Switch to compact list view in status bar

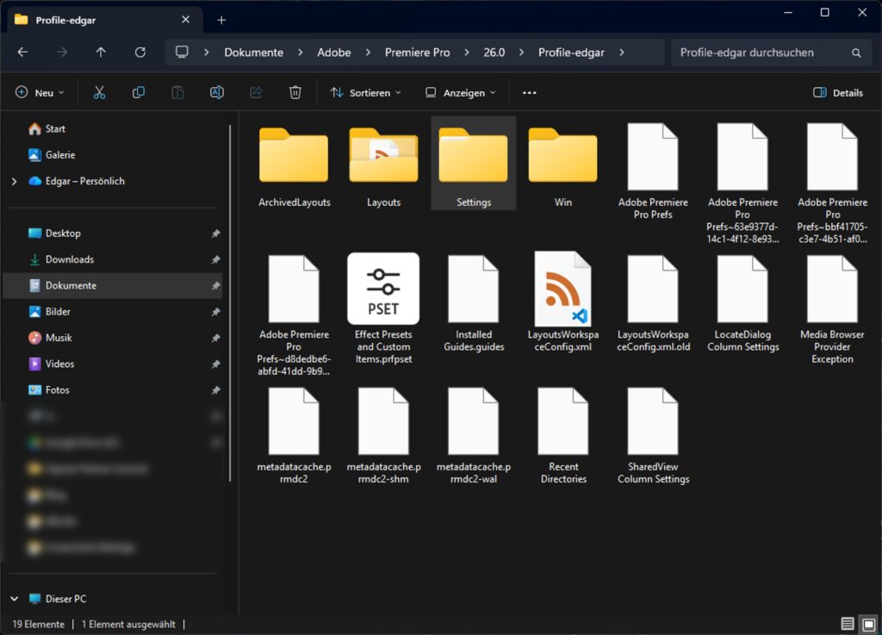tap(847, 624)
